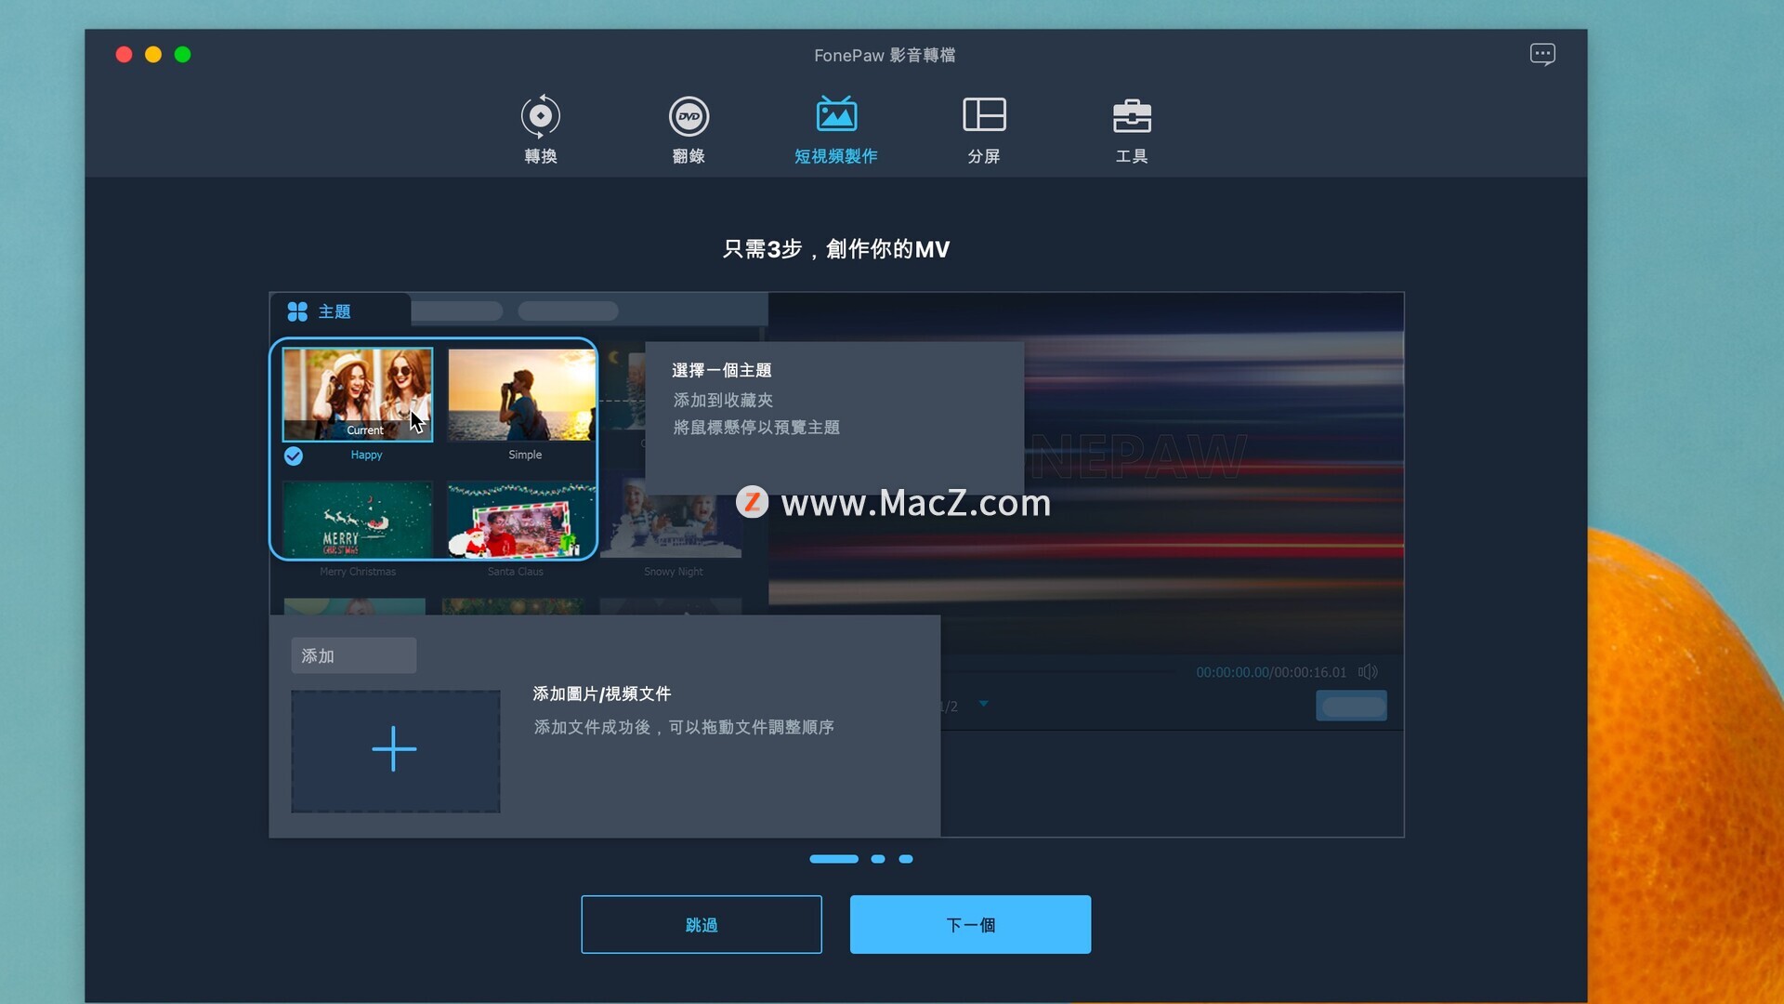Close the window with the red button
This screenshot has width=1784, height=1004.
pyautogui.click(x=124, y=55)
